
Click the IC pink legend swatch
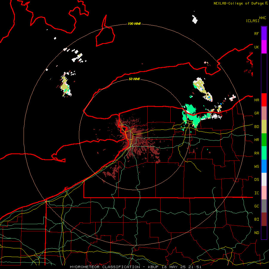pos(264,193)
